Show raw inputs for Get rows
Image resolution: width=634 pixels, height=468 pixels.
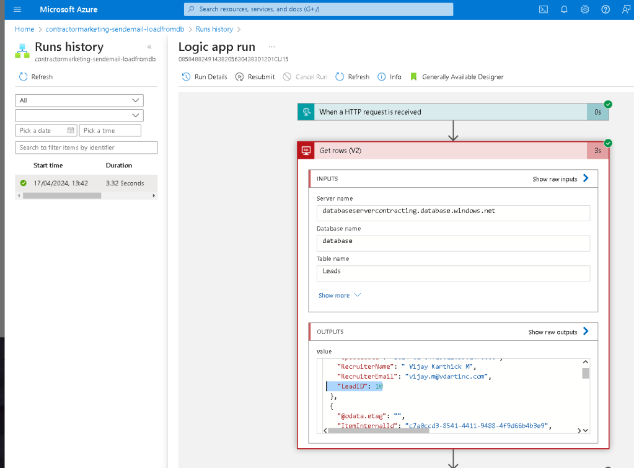coord(560,179)
